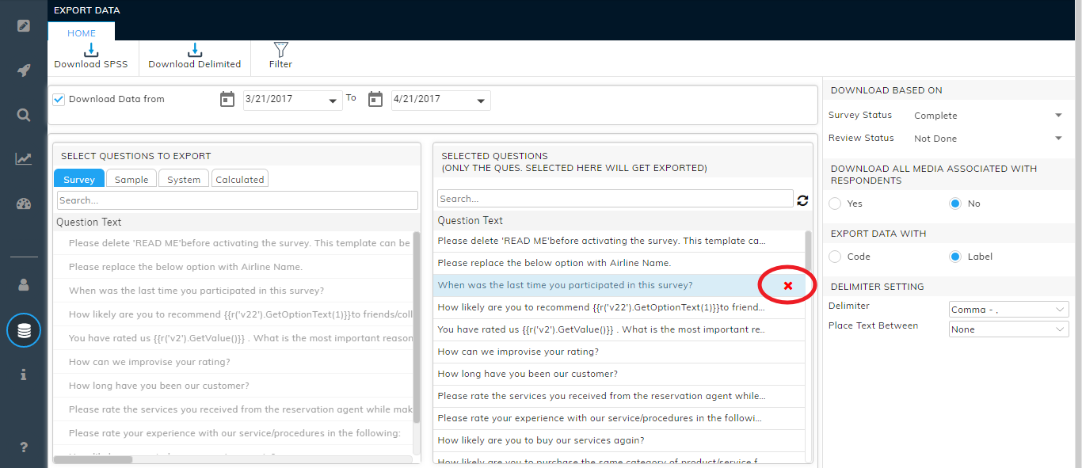Select left 'Please delete READ ME' row
This screenshot has height=468, width=1082.
point(233,243)
